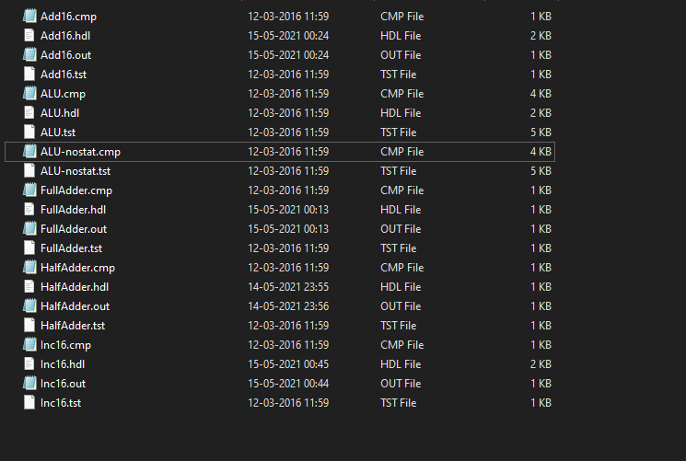Click the ALU.hdl file name
This screenshot has height=461, width=686.
(60, 113)
